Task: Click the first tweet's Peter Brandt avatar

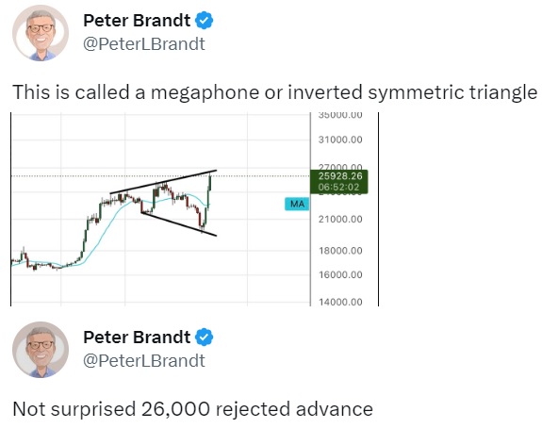Action: (x=41, y=33)
